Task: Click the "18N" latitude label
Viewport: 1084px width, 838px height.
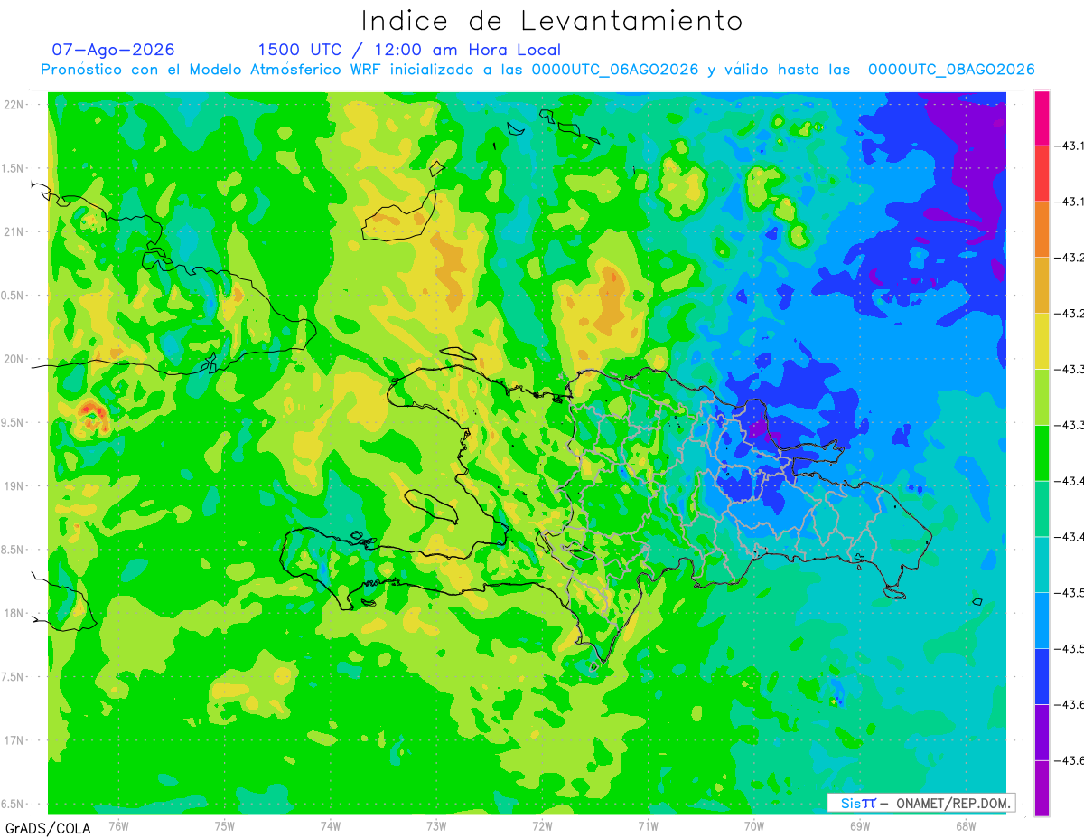Action: [15, 613]
